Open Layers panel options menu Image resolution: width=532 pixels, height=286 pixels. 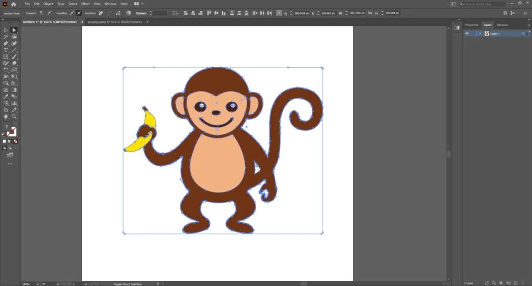(x=528, y=25)
